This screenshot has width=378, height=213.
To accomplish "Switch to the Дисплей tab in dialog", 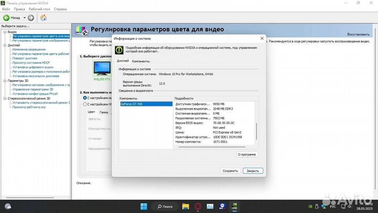I will pos(123,61).
